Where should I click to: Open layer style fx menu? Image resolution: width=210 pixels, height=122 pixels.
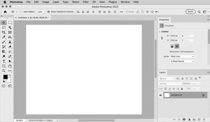click(179, 119)
